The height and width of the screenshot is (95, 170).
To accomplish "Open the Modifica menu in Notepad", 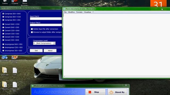I will tap(71, 12).
